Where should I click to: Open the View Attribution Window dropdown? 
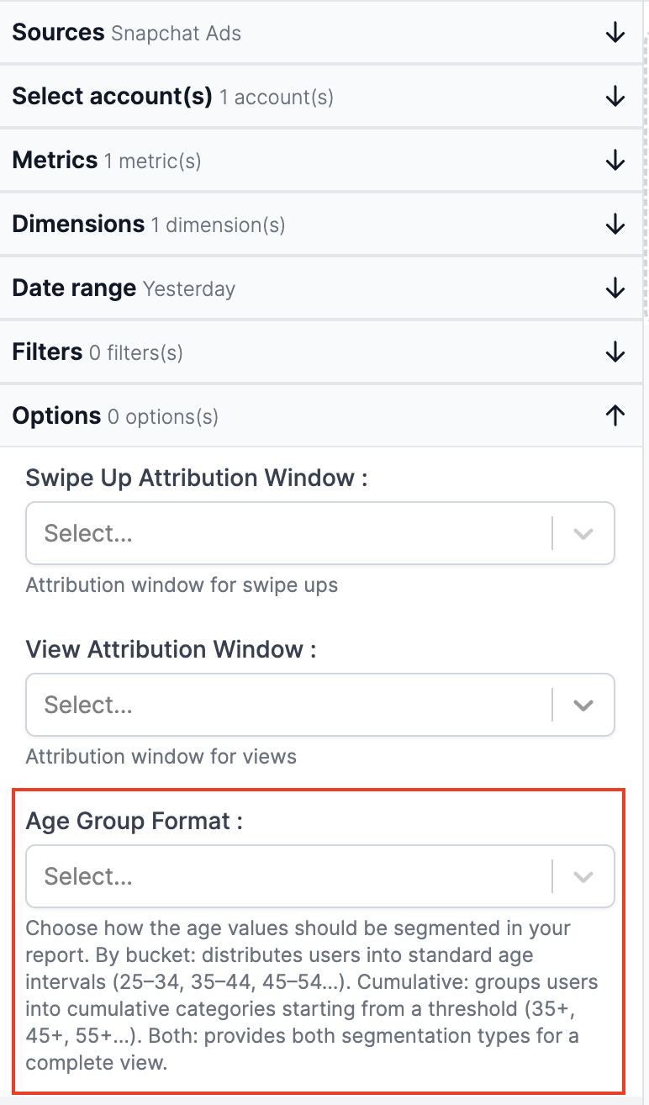coord(286,705)
